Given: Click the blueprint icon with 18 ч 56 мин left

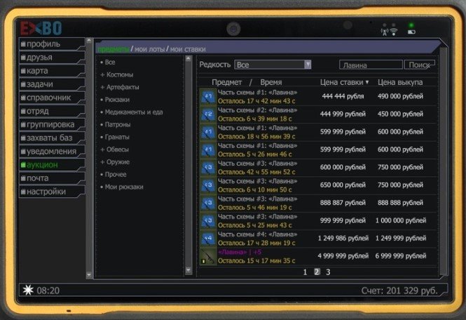Looking at the screenshot, I should (208, 132).
